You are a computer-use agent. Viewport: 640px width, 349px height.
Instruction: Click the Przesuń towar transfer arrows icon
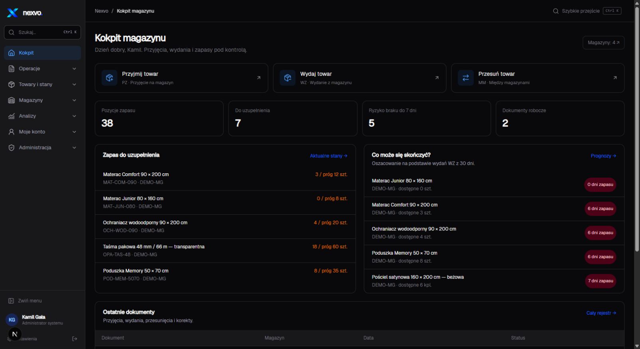coord(466,78)
